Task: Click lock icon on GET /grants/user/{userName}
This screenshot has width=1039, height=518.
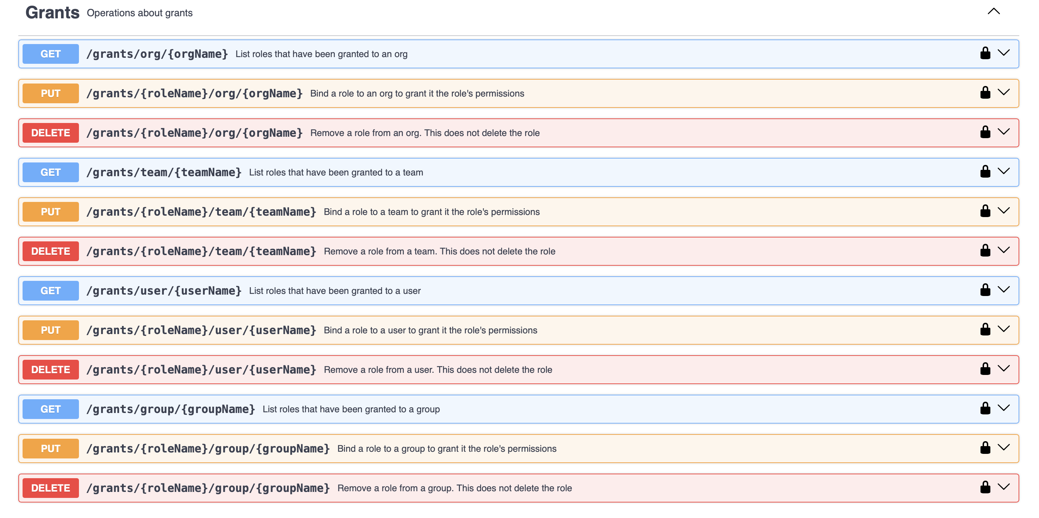Action: (985, 290)
